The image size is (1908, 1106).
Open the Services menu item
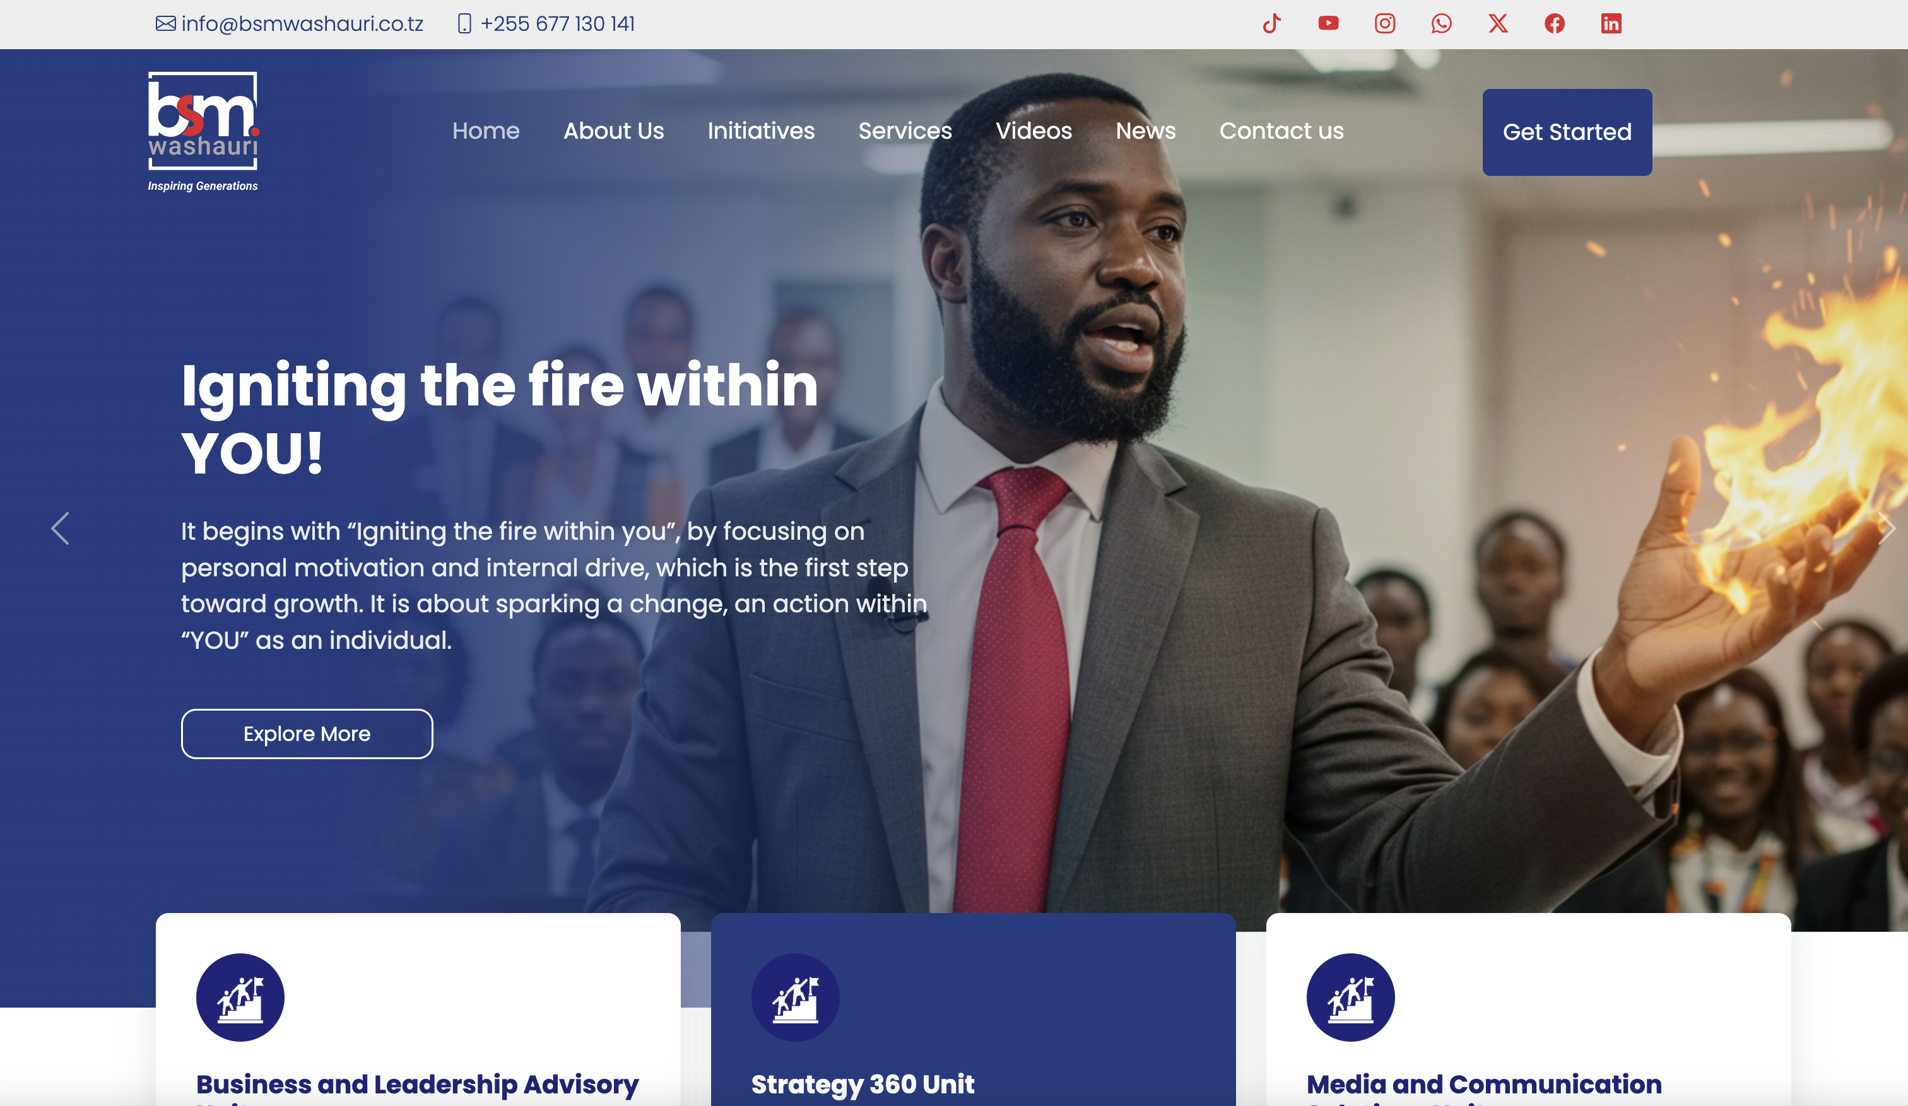tap(905, 131)
